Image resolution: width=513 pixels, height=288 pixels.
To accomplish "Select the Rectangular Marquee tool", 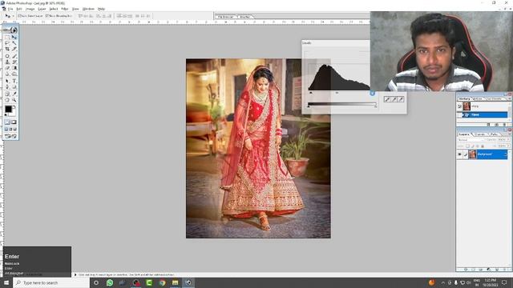I will [7, 37].
